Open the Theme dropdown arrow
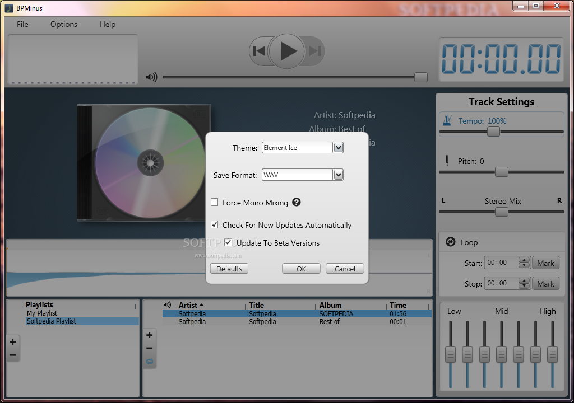The width and height of the screenshot is (574, 403). point(338,147)
